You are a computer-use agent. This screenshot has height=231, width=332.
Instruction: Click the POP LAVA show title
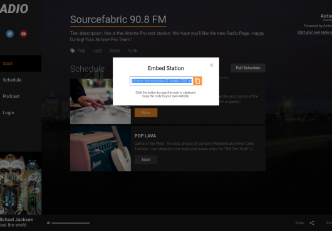[x=145, y=136]
